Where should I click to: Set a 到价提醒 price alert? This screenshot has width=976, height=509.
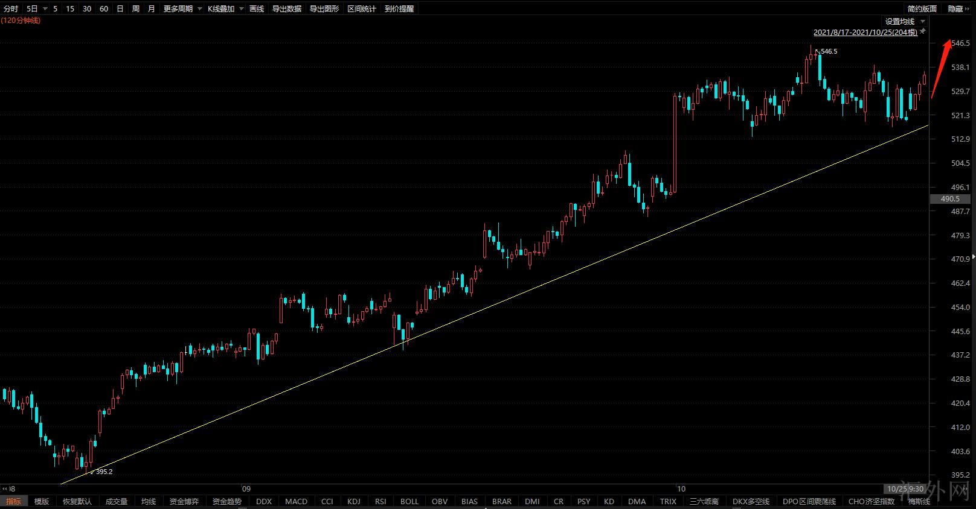click(x=399, y=9)
